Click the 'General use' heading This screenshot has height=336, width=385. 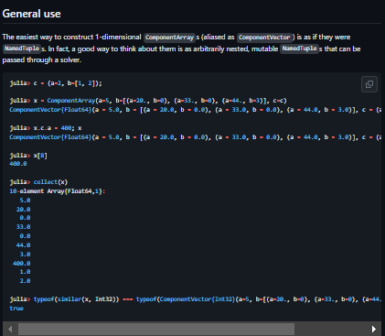tap(31, 14)
